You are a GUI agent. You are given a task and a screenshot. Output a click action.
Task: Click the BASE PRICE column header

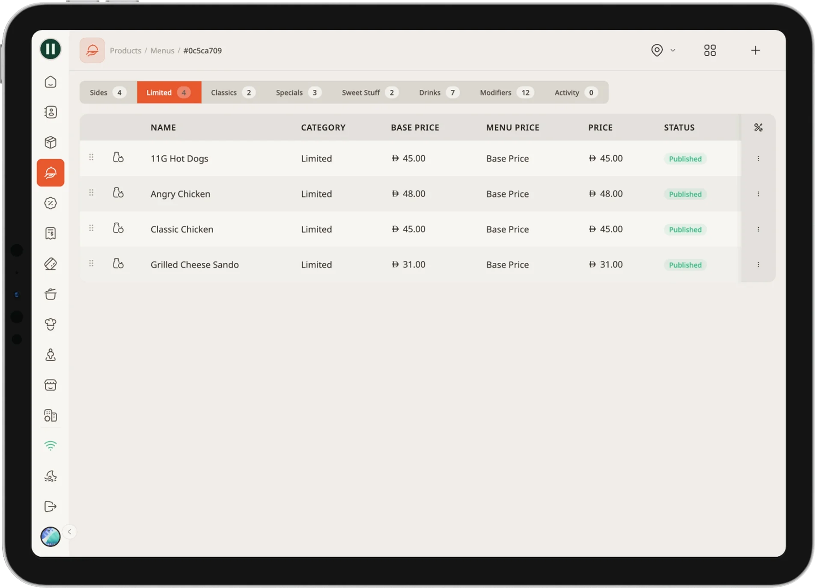[415, 128]
